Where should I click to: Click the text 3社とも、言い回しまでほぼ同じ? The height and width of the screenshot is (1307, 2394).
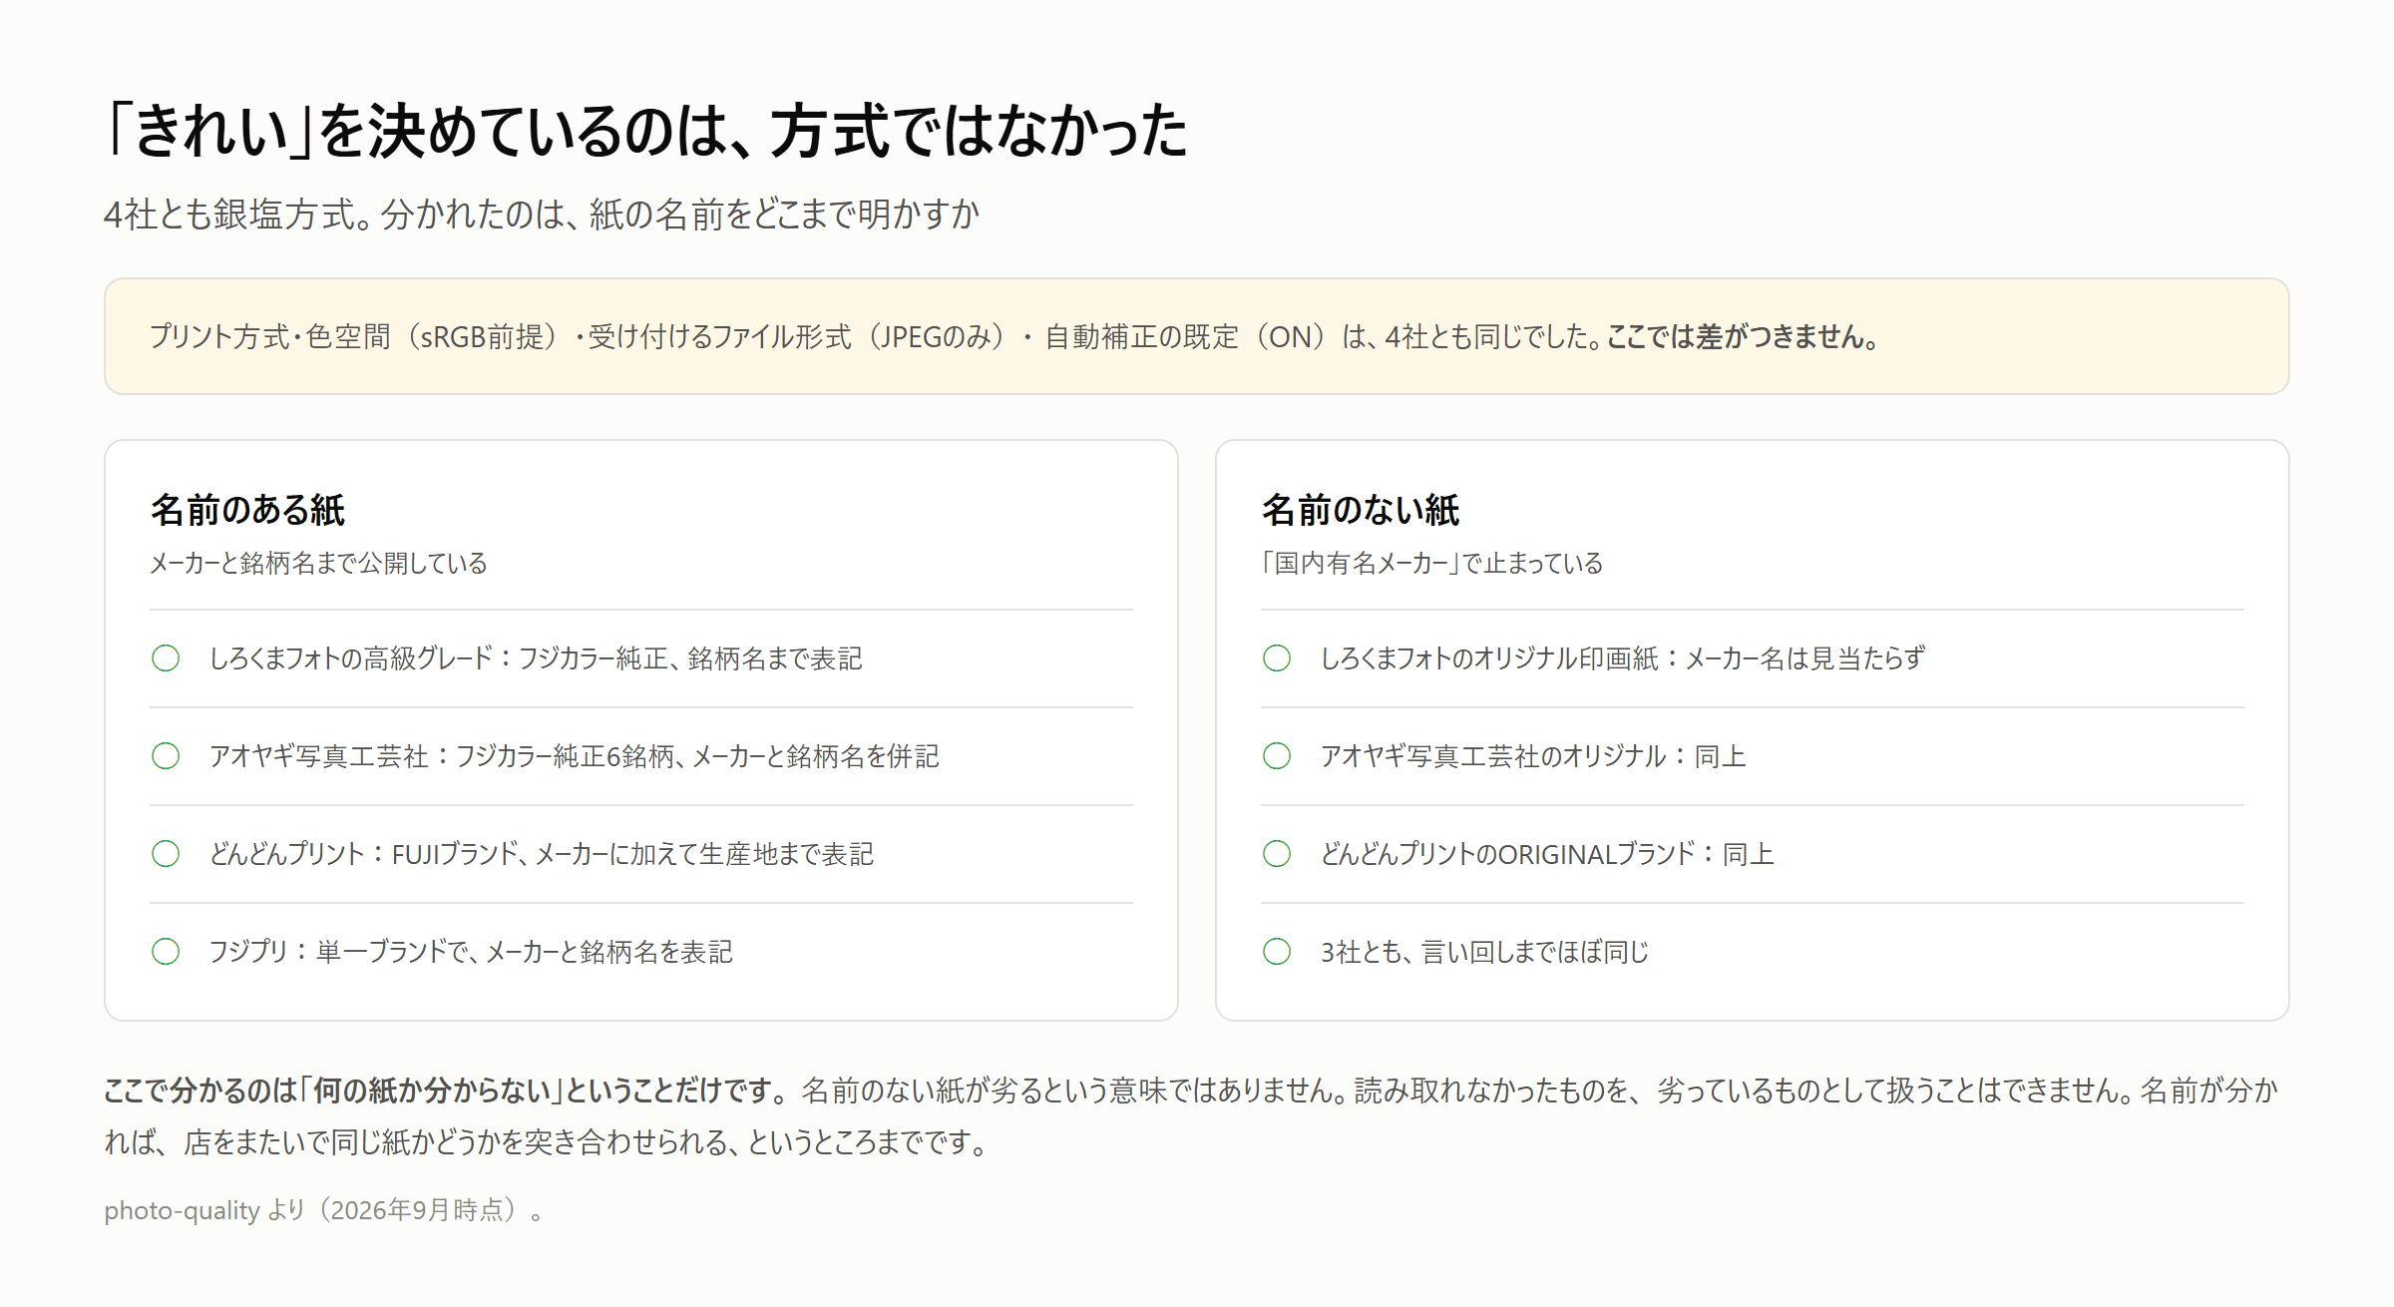pos(1484,952)
